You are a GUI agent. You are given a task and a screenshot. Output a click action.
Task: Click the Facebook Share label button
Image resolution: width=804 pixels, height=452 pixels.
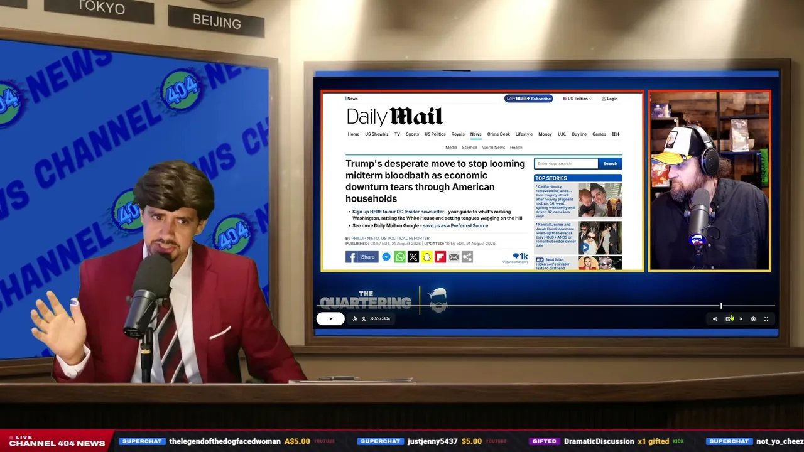[367, 257]
